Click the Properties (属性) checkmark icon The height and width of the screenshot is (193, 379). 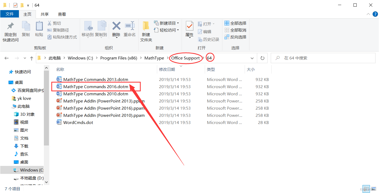click(x=189, y=26)
